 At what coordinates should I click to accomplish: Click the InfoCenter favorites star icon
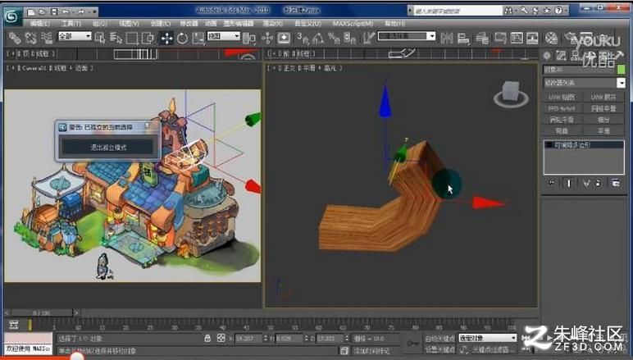547,11
